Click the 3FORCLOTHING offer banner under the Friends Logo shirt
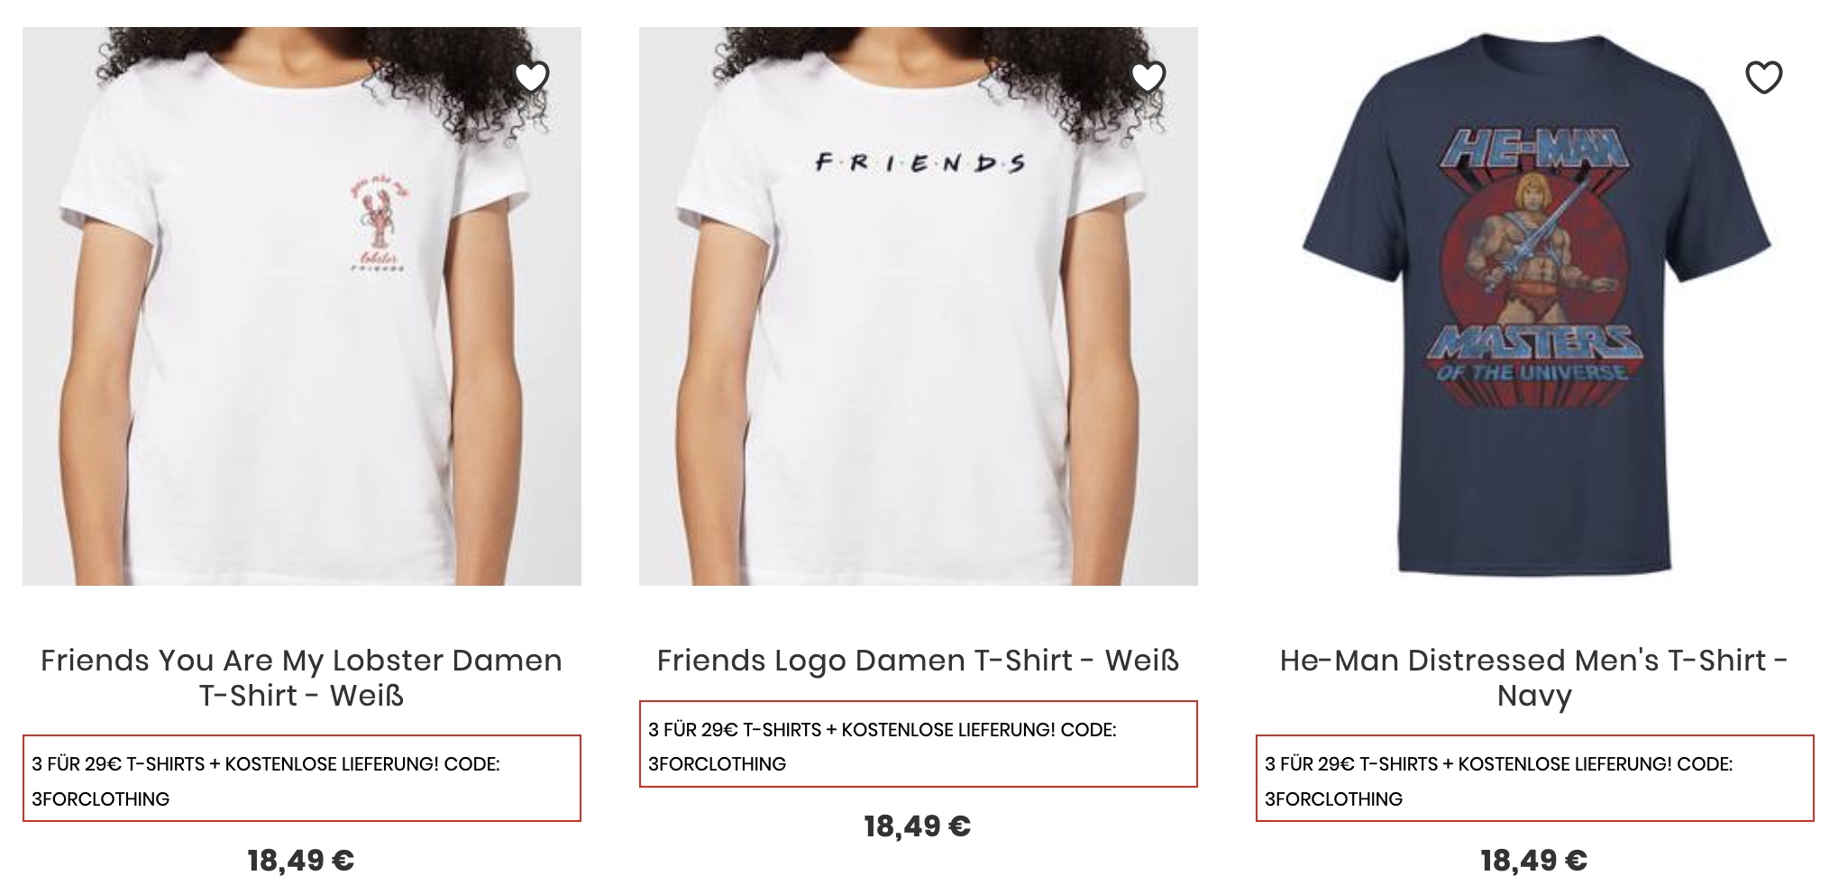The width and height of the screenshot is (1848, 894). coord(918,745)
